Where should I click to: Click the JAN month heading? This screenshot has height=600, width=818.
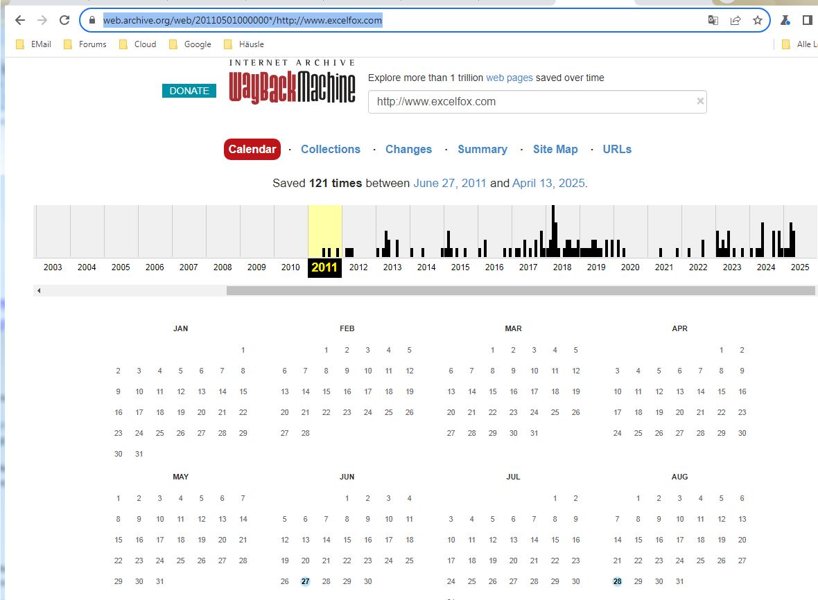tap(180, 328)
